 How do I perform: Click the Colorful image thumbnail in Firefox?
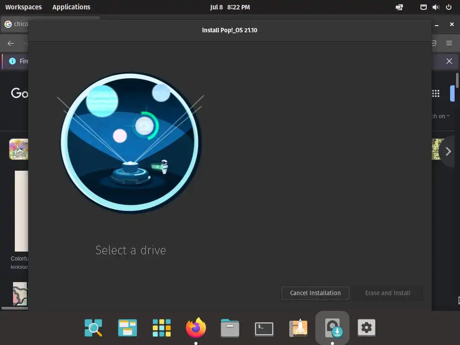(x=22, y=211)
